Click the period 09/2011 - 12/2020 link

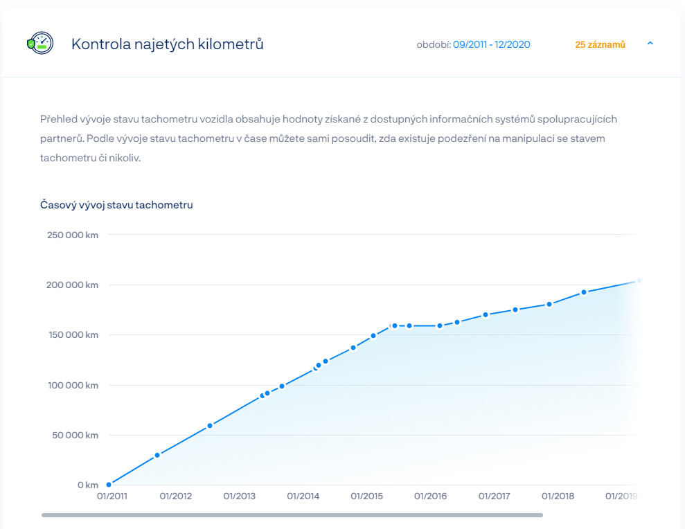492,44
